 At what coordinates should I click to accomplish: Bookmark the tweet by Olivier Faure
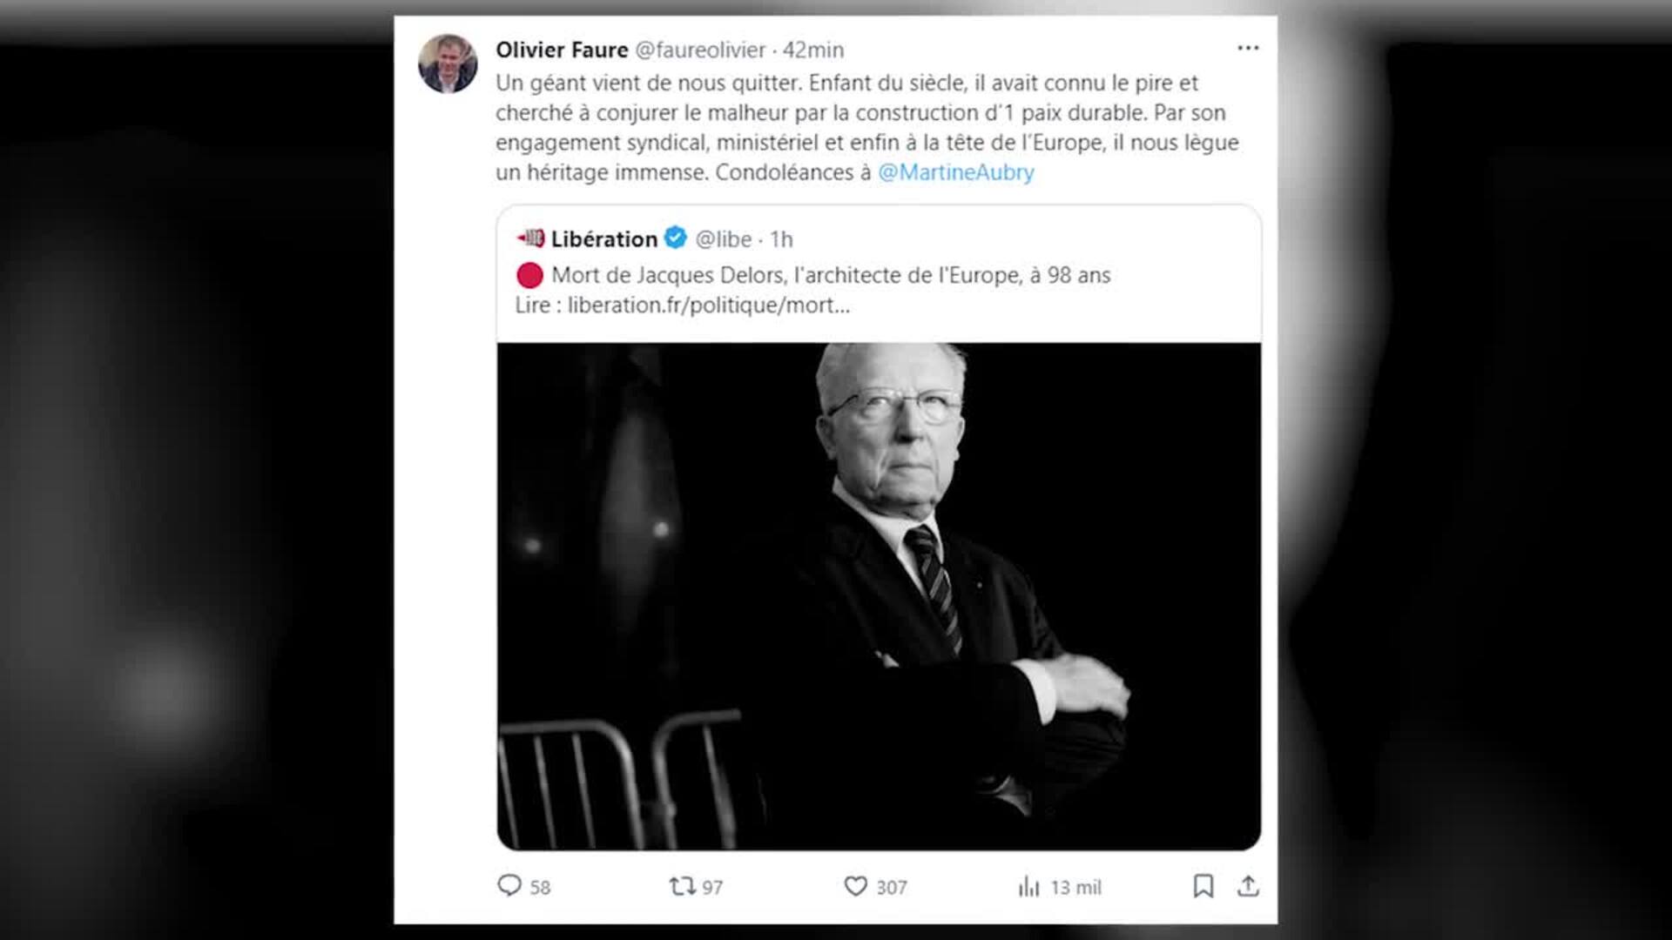(x=1203, y=886)
